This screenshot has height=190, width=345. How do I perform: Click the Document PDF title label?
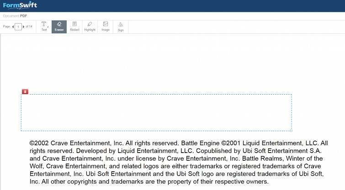[16, 16]
